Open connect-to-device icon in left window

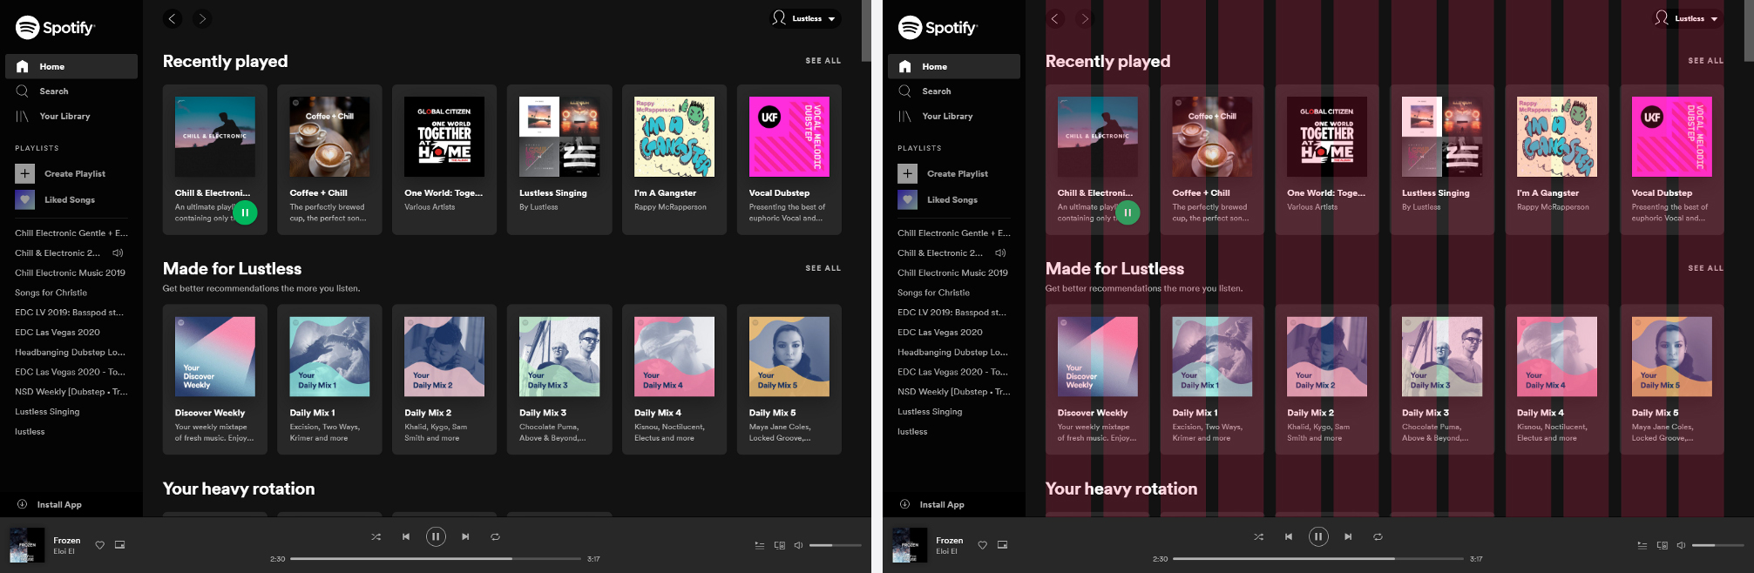(x=779, y=545)
